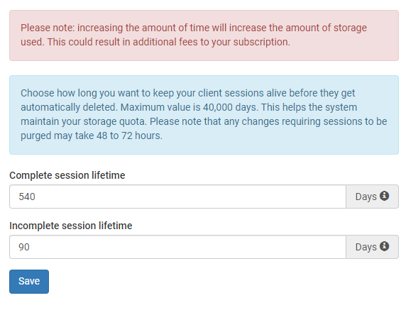Click the info icon beside Complete session Days
Viewport: 406px width, 315px height.
pyautogui.click(x=384, y=196)
